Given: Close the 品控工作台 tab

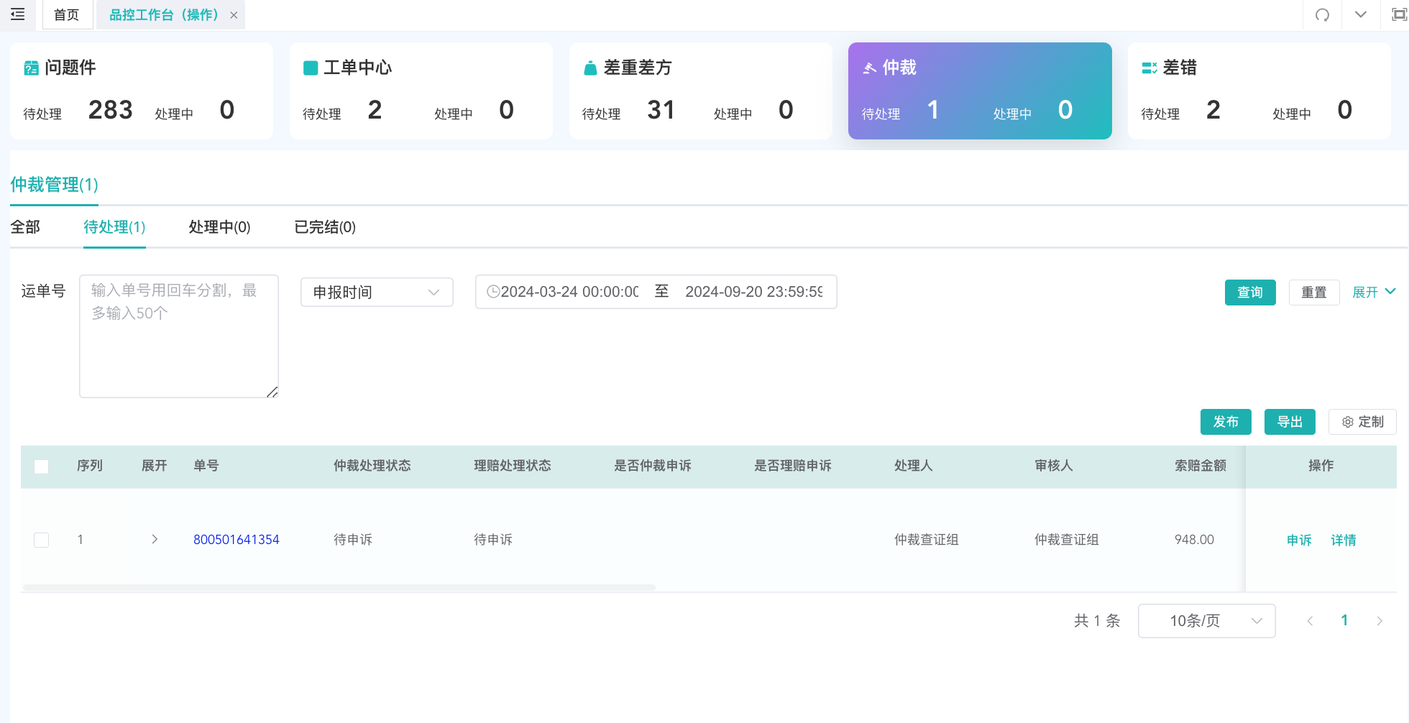Looking at the screenshot, I should (234, 15).
